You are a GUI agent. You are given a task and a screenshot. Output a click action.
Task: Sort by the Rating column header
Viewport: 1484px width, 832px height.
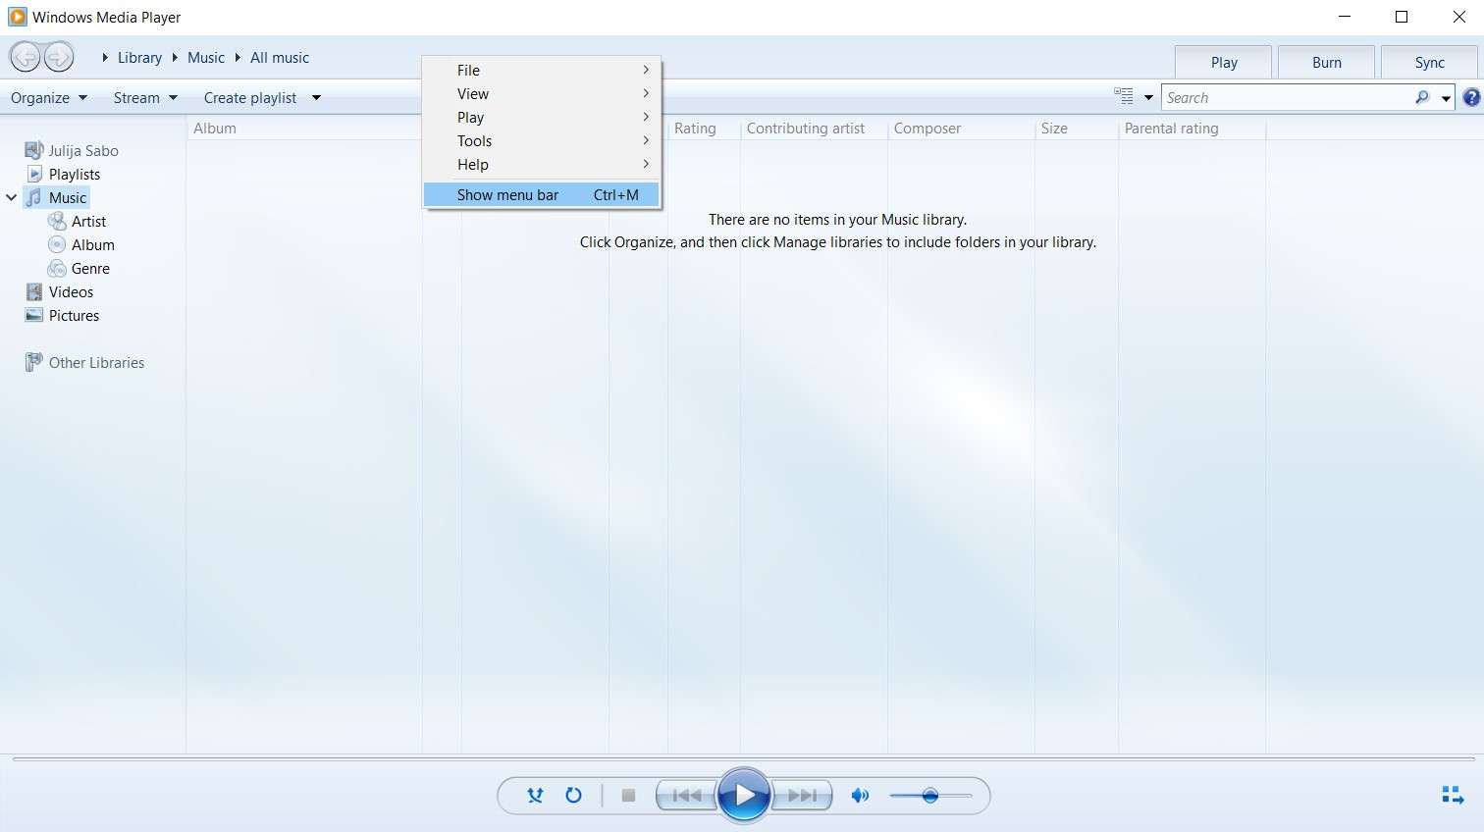coord(703,129)
